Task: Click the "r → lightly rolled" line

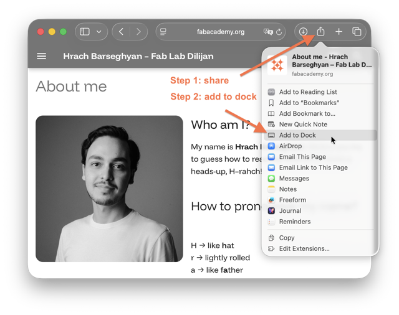Action: tap(220, 258)
